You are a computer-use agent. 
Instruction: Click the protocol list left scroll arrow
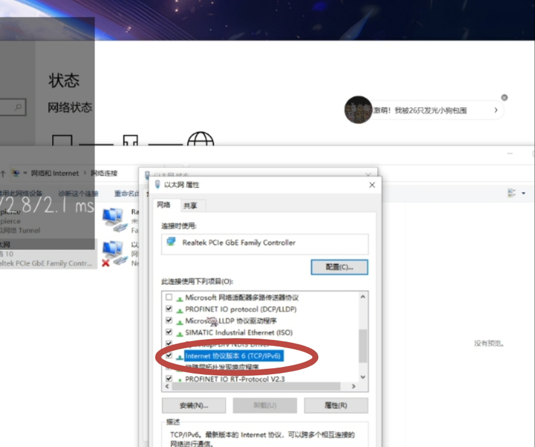pyautogui.click(x=167, y=386)
